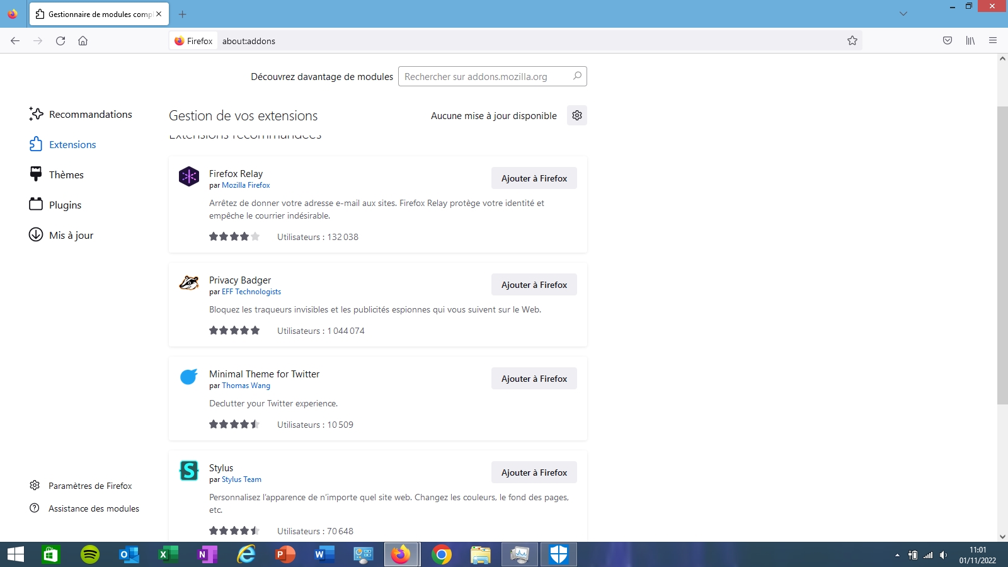Click the Firefox Relay star rating
The image size is (1008, 567).
(x=234, y=237)
